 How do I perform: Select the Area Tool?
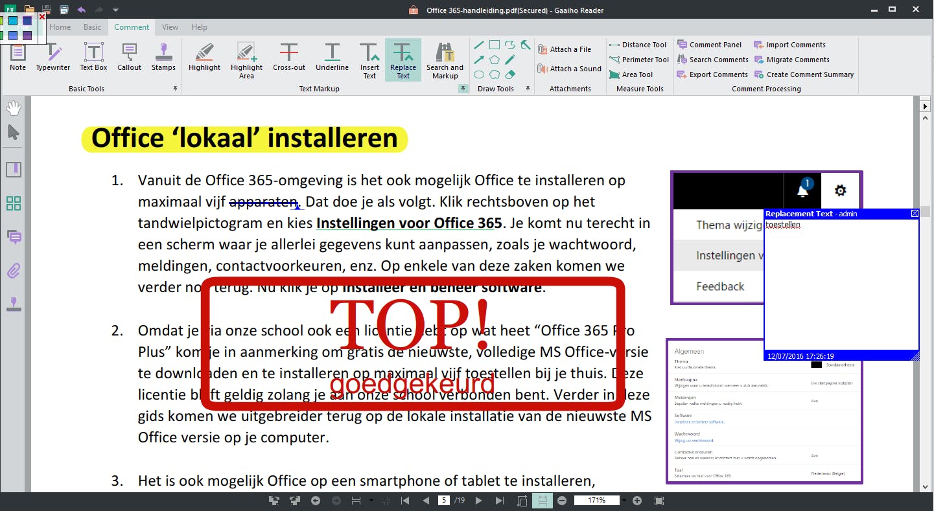[x=631, y=74]
